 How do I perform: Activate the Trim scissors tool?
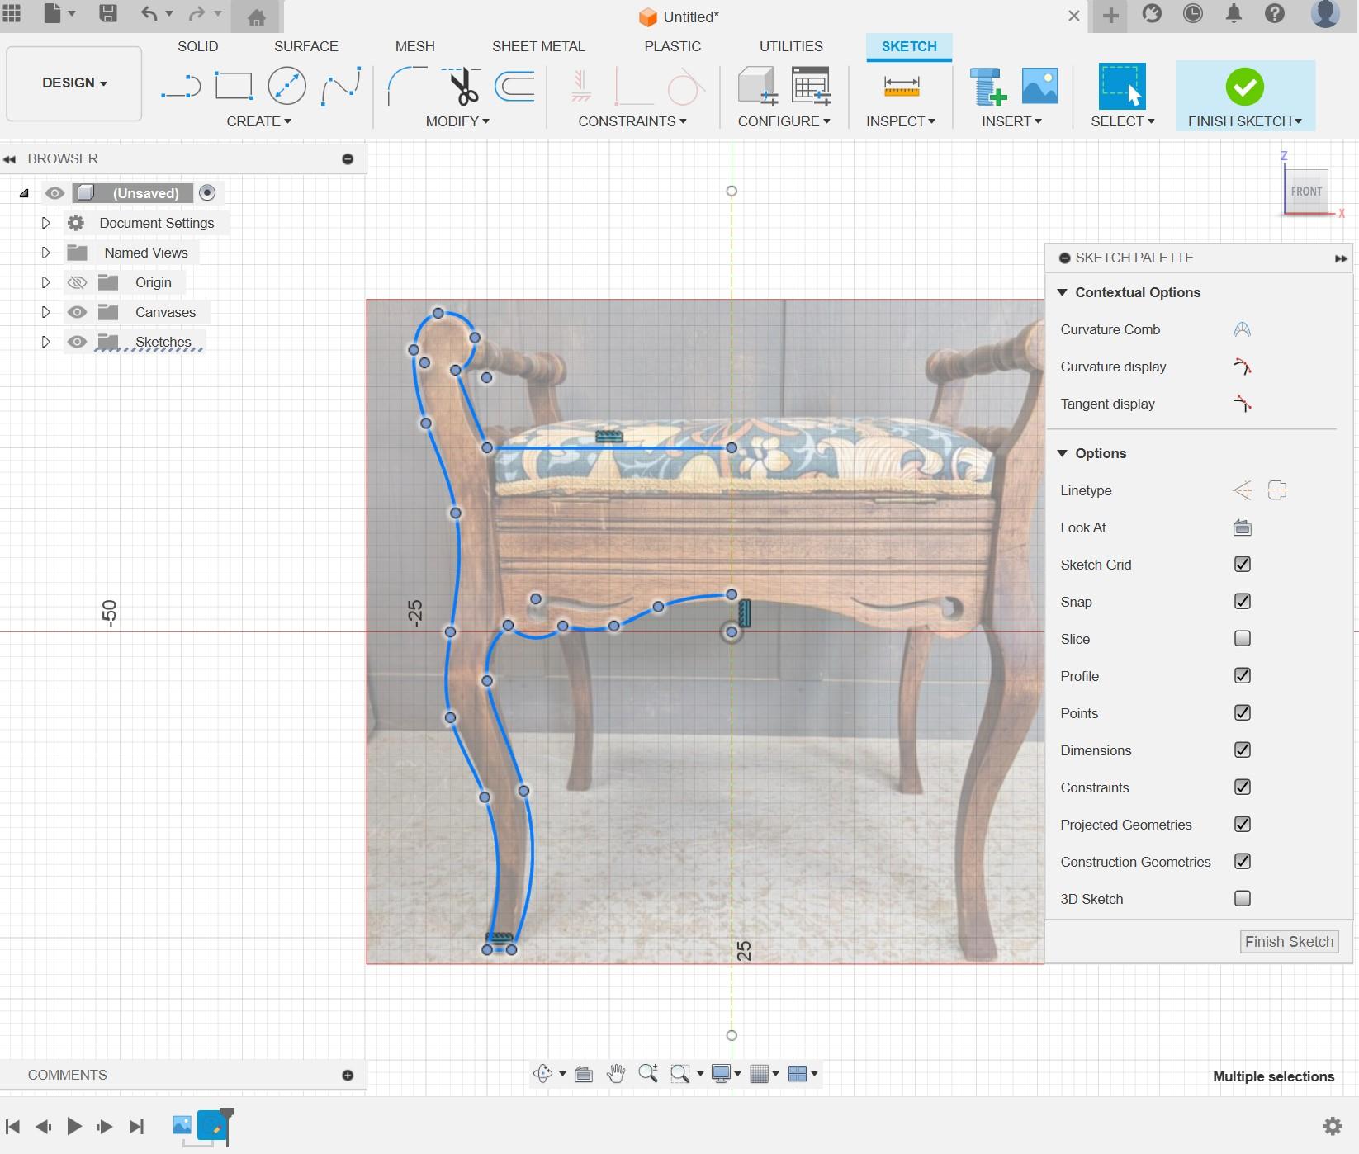click(x=462, y=86)
